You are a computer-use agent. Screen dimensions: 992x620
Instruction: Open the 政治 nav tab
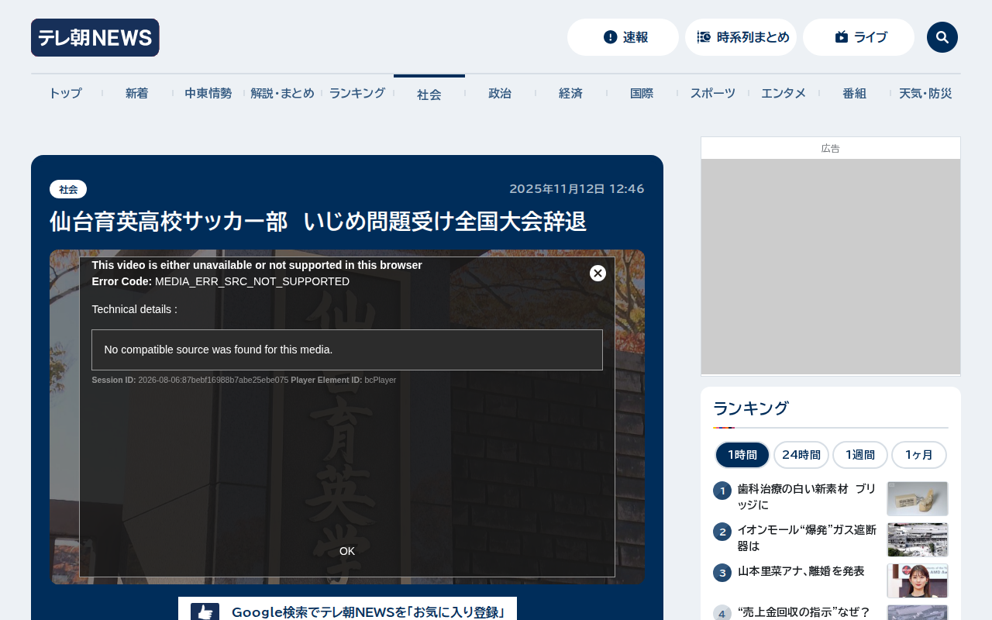[500, 93]
